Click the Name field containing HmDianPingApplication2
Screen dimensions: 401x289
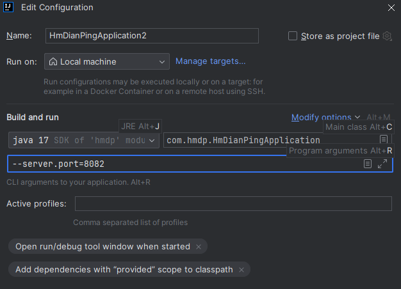tap(152, 36)
